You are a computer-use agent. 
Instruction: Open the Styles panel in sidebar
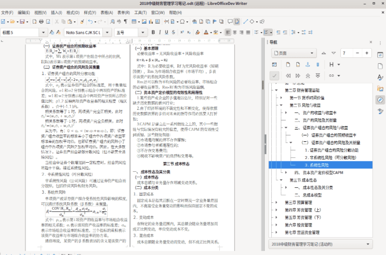pos(380,77)
